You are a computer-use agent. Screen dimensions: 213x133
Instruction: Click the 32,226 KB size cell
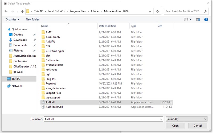coord(167,102)
